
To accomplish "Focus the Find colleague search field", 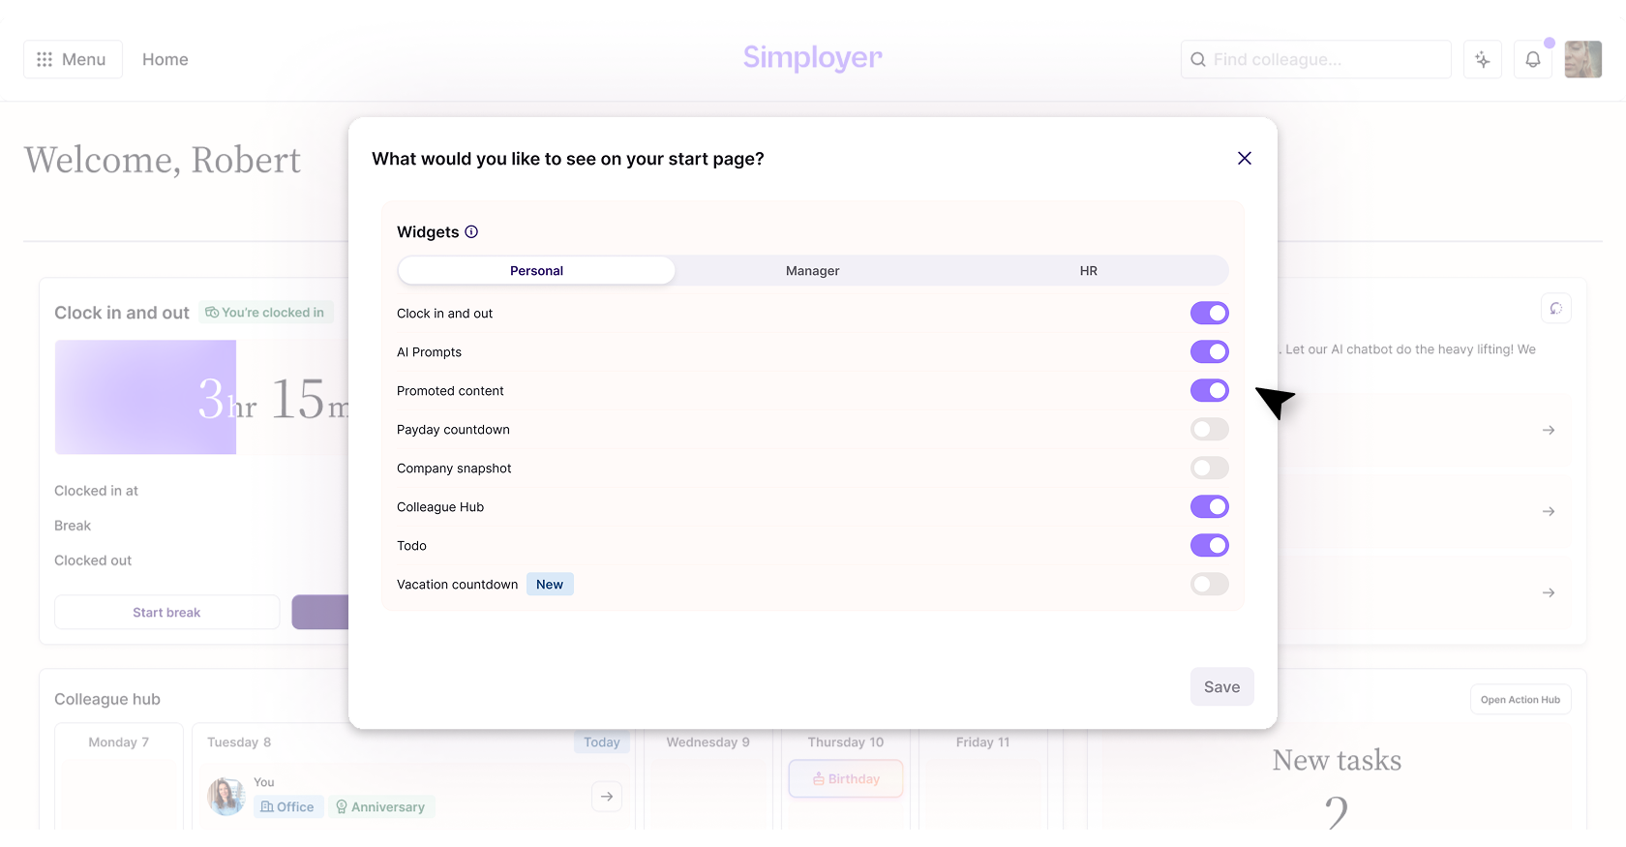I will pos(1315,59).
